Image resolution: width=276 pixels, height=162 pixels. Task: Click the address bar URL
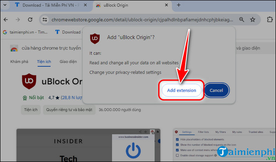142,20
